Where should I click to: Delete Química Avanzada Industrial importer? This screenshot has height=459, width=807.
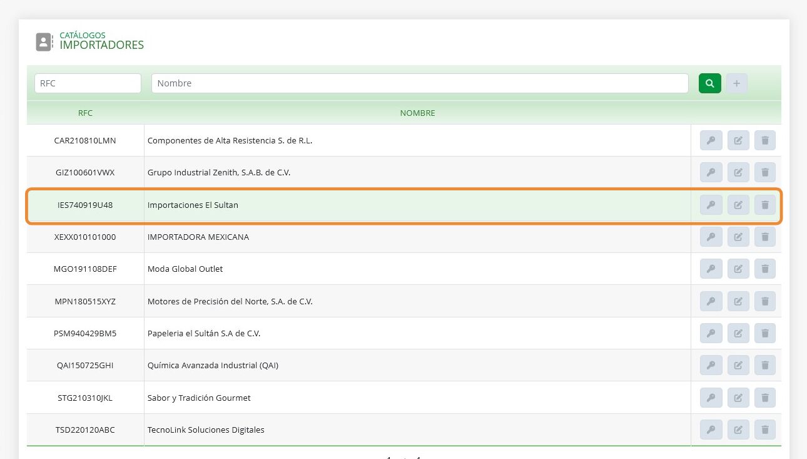point(765,365)
